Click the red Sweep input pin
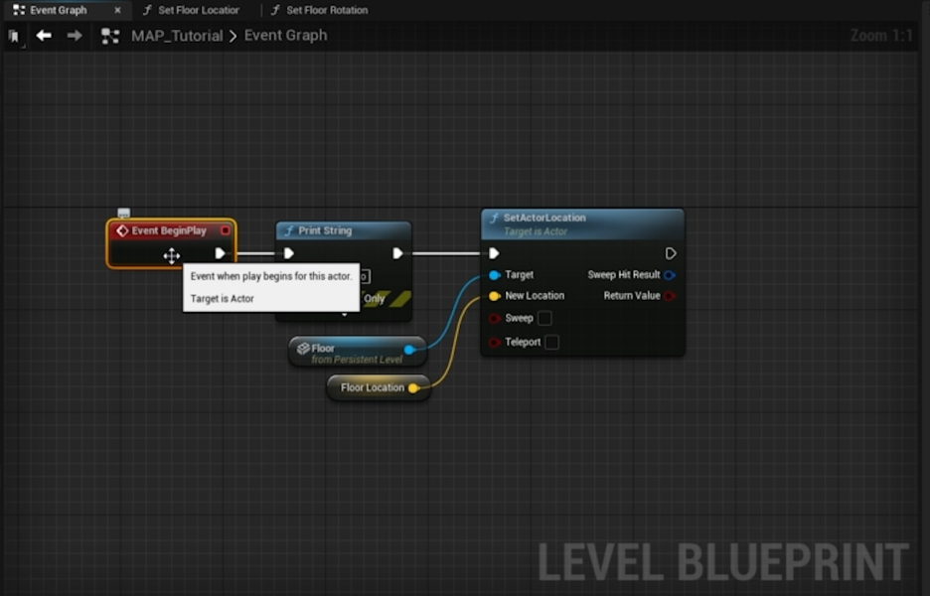The width and height of the screenshot is (930, 596). (x=494, y=319)
